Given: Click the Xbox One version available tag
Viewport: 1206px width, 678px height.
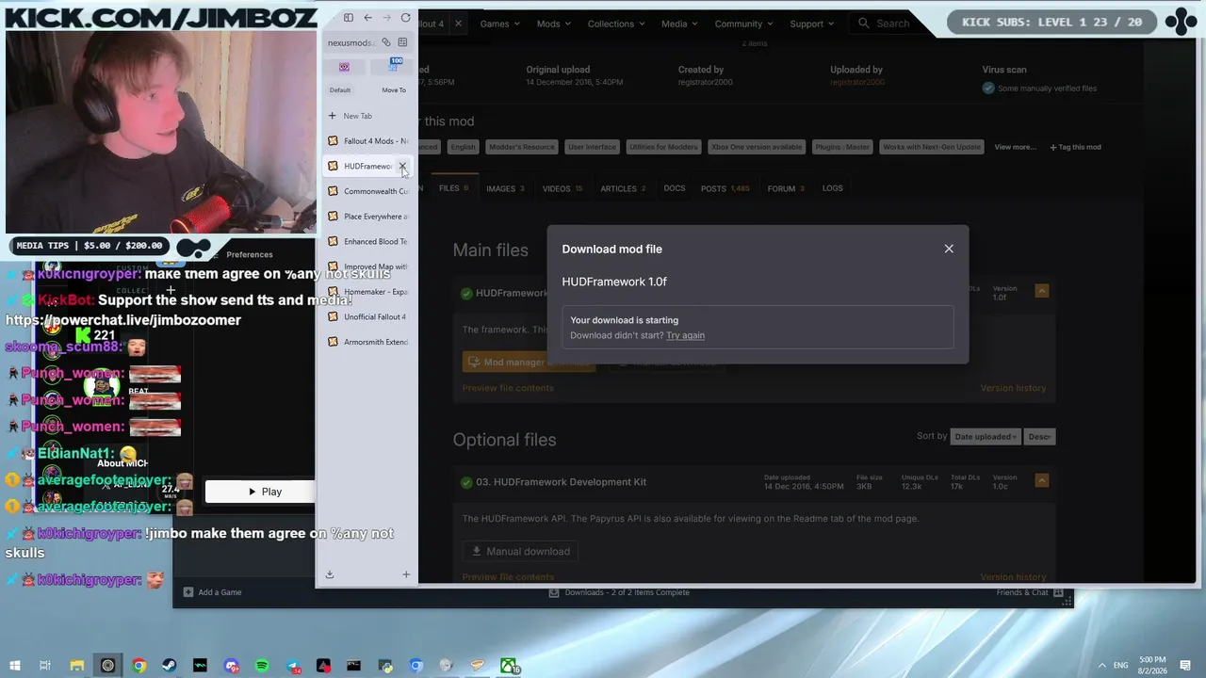Looking at the screenshot, I should tap(757, 147).
